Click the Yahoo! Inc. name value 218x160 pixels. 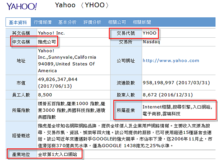point(51,33)
